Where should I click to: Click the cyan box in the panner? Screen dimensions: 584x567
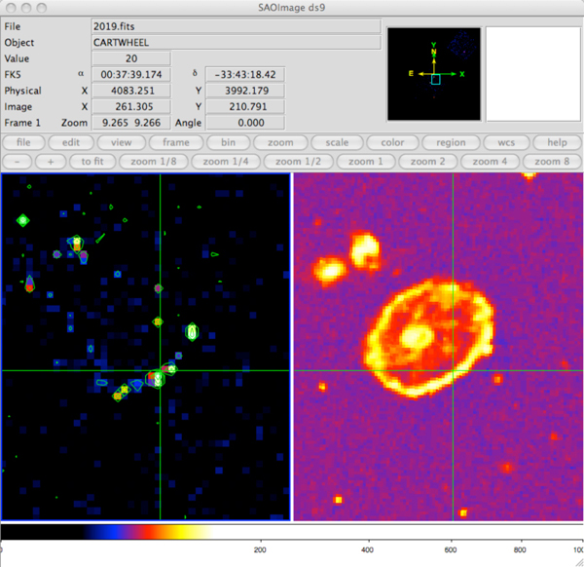point(436,80)
